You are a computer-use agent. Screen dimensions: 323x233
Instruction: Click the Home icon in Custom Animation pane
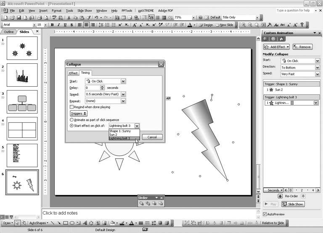click(x=281, y=39)
